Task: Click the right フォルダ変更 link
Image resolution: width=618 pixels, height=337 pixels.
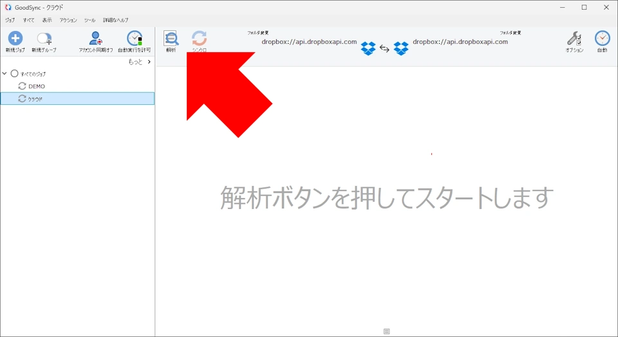Action: pos(510,32)
